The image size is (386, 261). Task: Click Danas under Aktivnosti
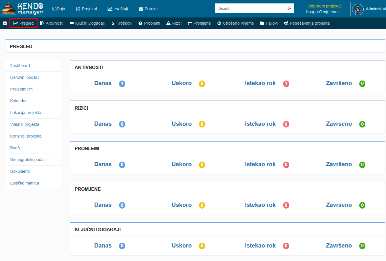103,83
